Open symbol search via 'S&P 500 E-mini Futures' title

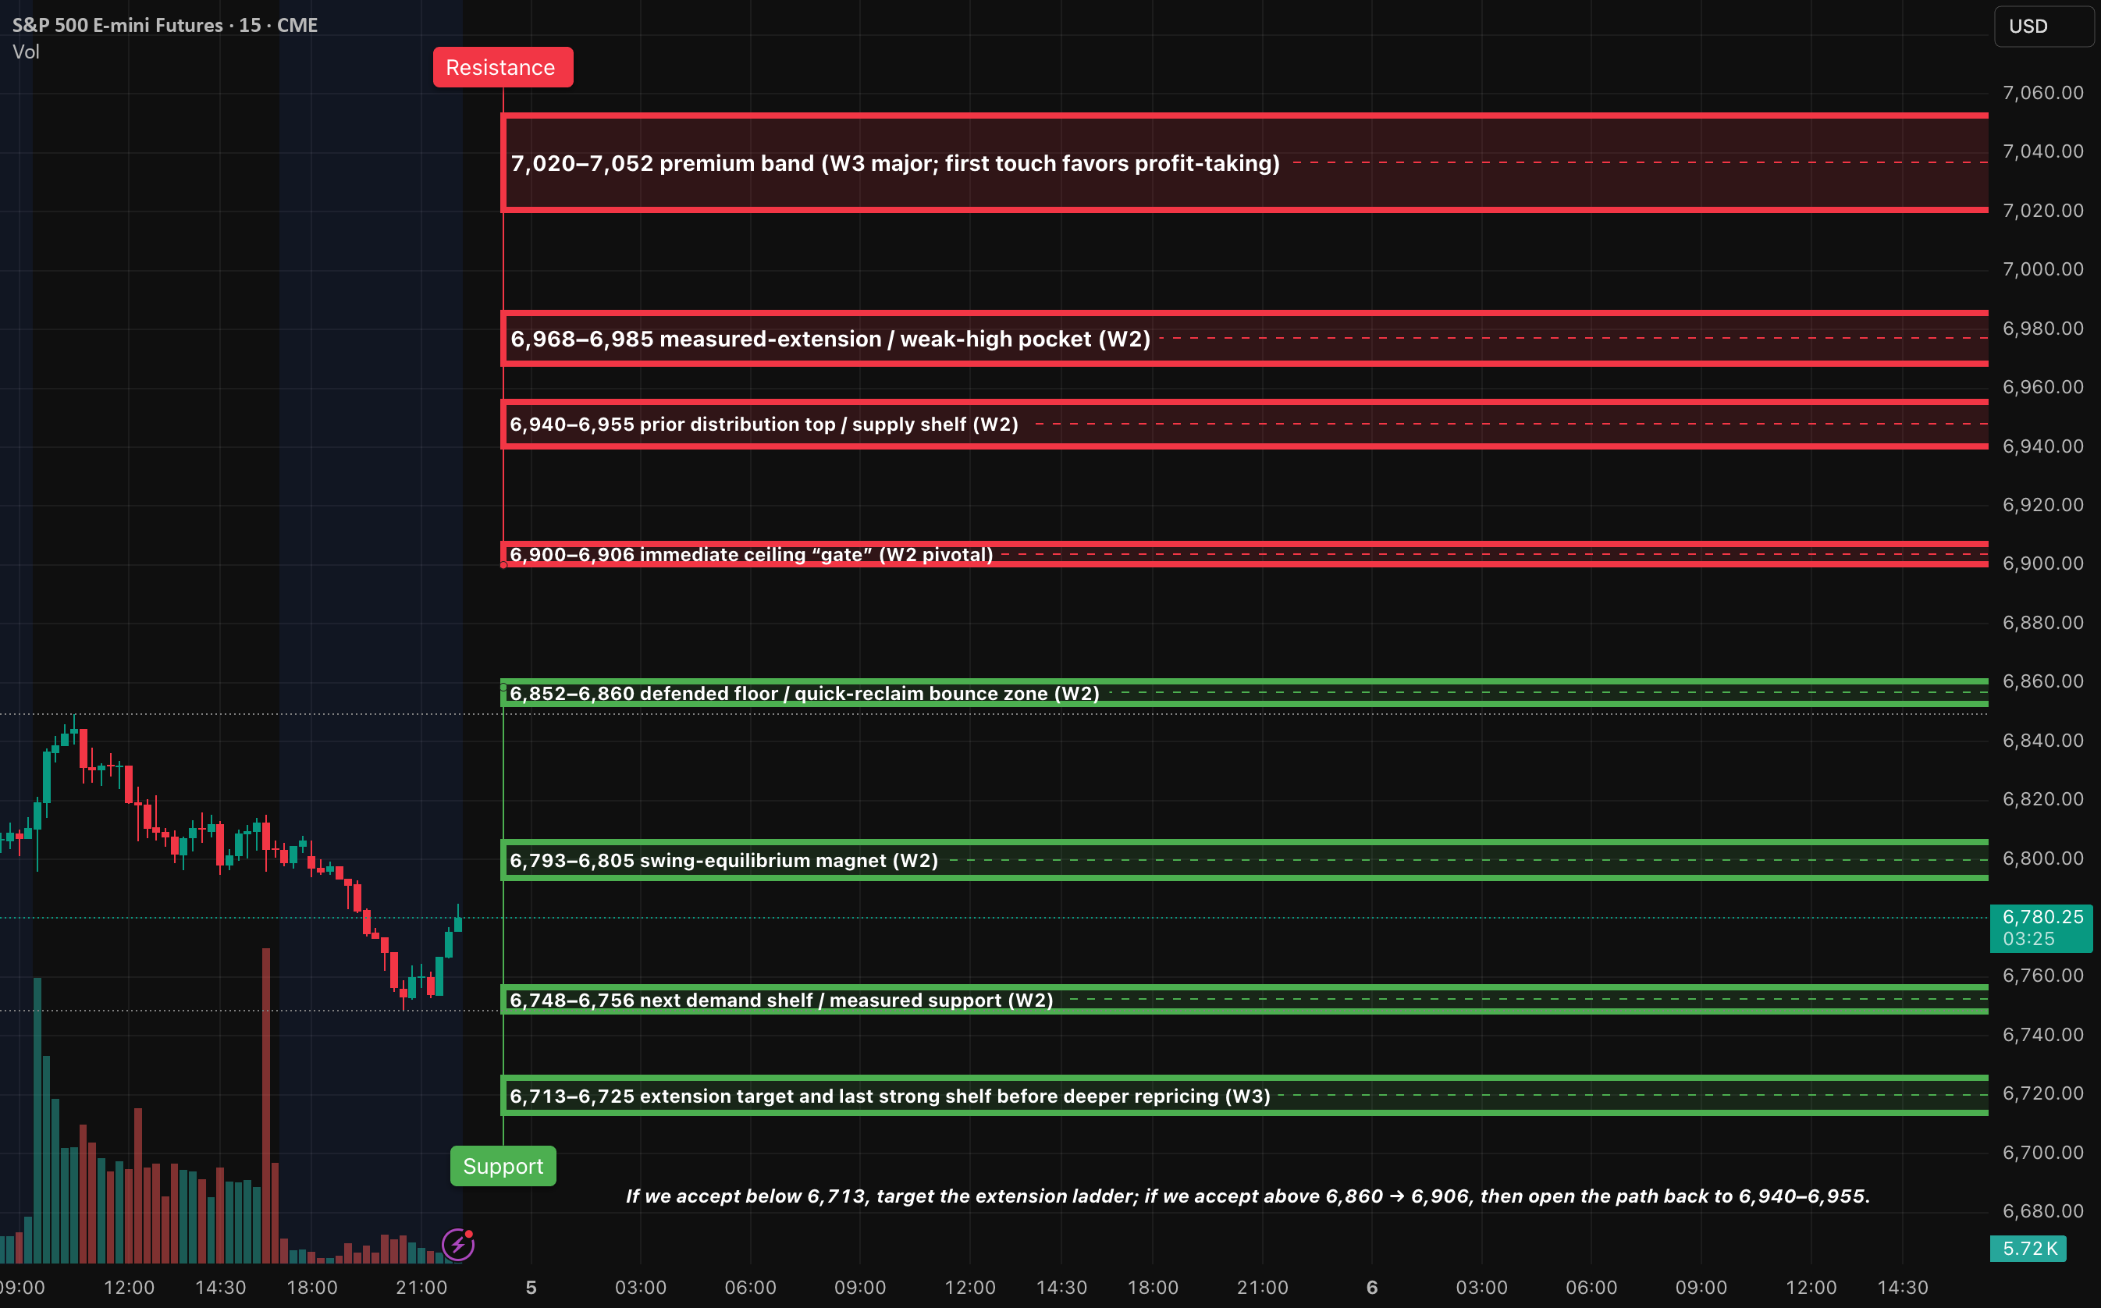117,25
